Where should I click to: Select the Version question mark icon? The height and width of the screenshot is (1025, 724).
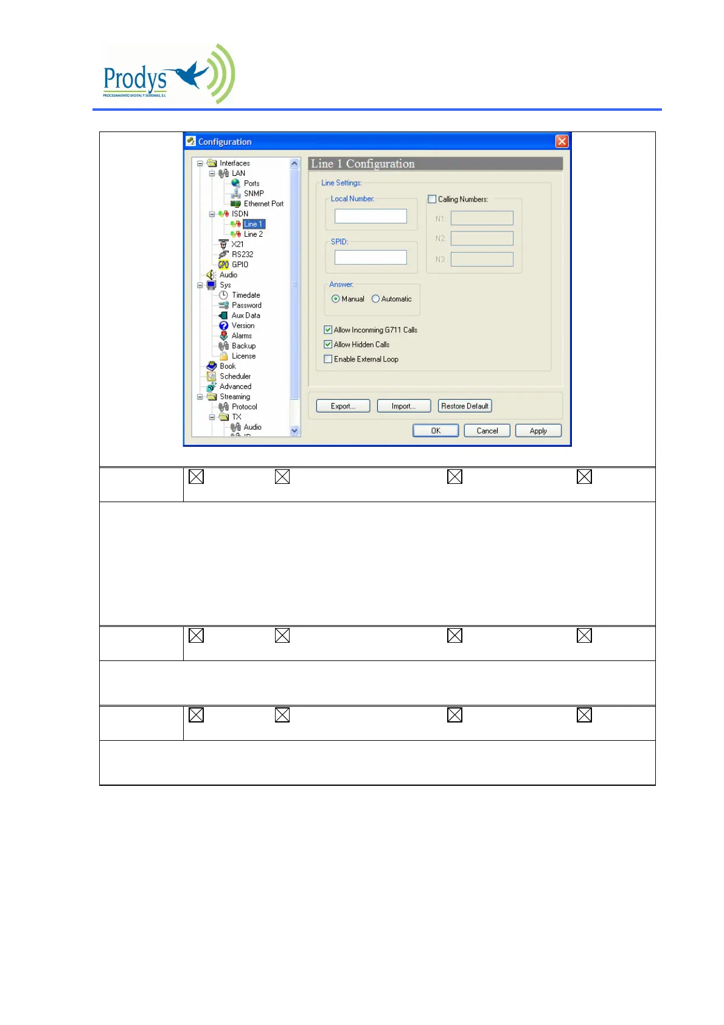(x=223, y=326)
